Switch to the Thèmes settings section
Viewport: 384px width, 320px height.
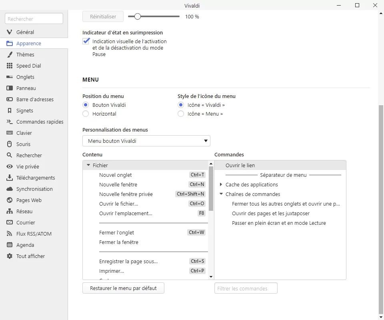coord(34,54)
